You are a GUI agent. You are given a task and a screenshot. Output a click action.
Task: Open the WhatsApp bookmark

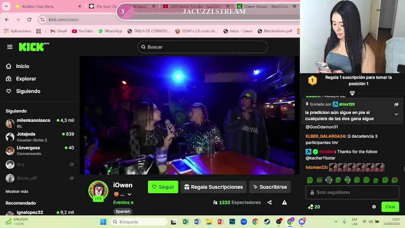coord(110,31)
